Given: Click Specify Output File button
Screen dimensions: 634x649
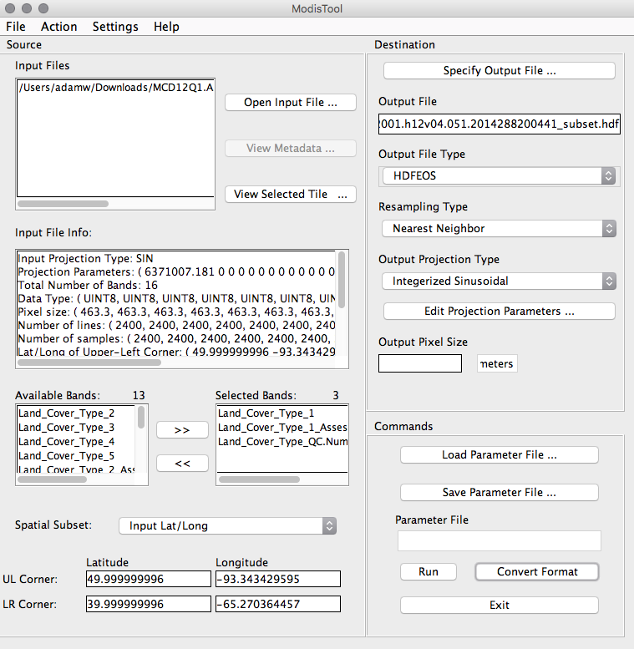Looking at the screenshot, I should pyautogui.click(x=499, y=71).
